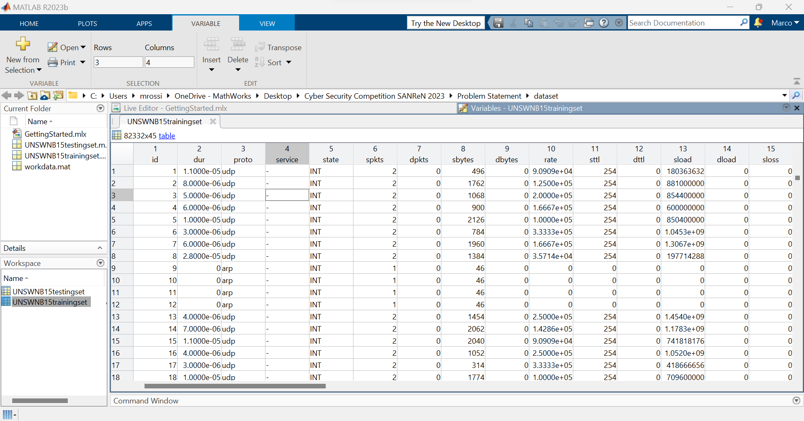Click the Browse for folder icon
The image size is (804, 421).
click(45, 95)
